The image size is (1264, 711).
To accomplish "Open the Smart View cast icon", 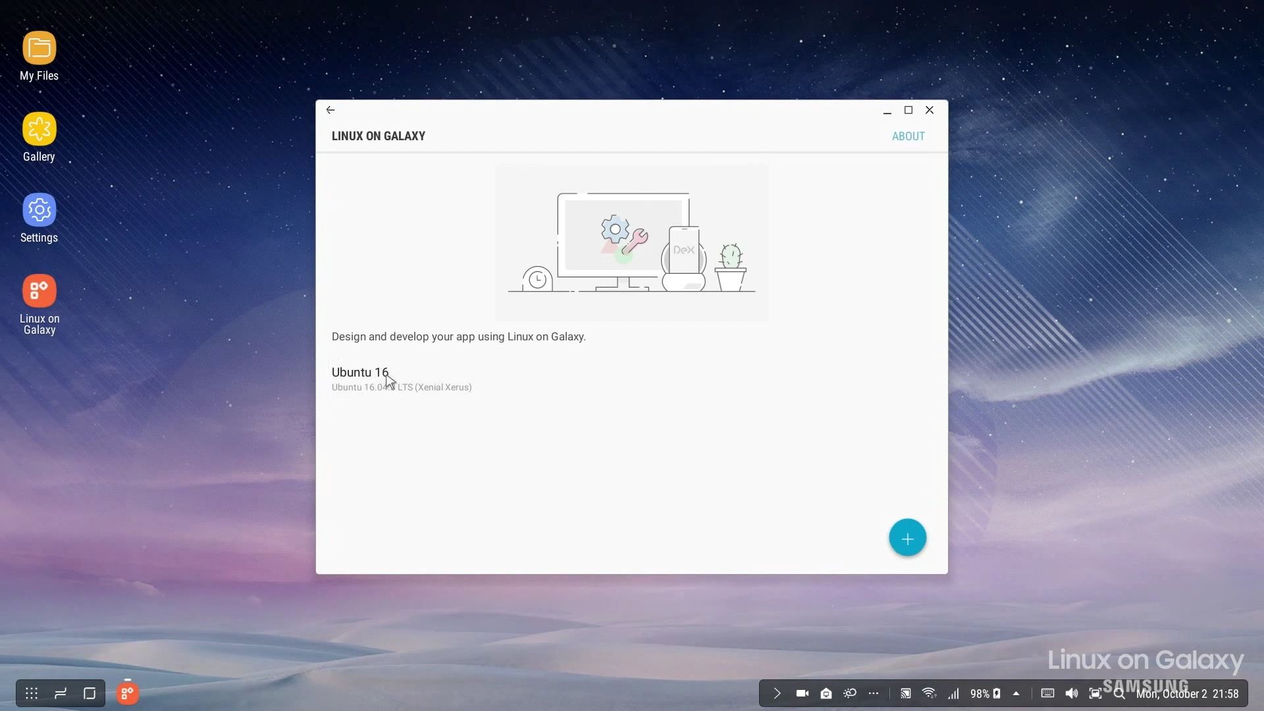I will 905,693.
